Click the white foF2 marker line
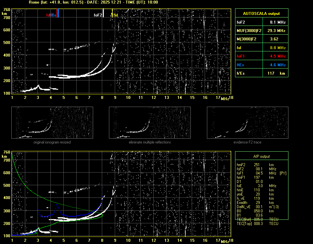Image resolution: width=313 pixels, height=244 pixels. (x=103, y=14)
